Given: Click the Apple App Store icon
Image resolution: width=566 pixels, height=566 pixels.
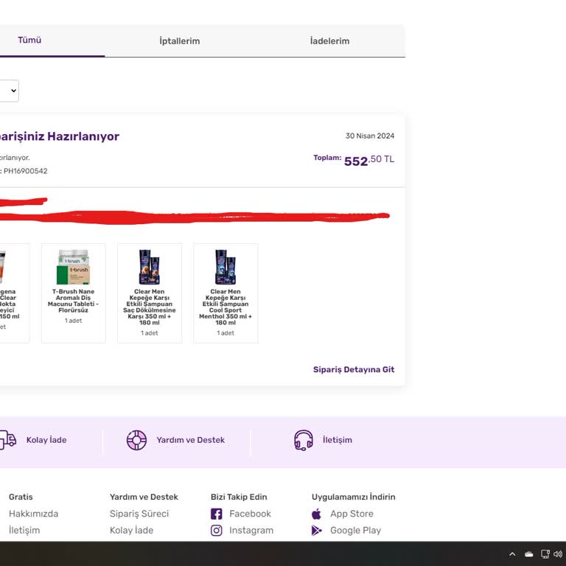Looking at the screenshot, I should click(317, 514).
